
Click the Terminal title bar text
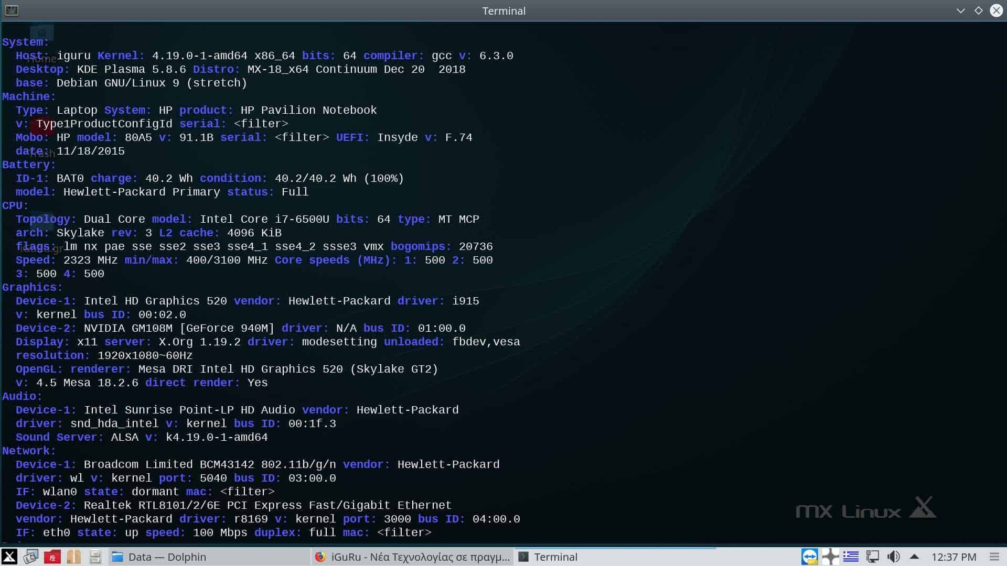click(x=504, y=11)
